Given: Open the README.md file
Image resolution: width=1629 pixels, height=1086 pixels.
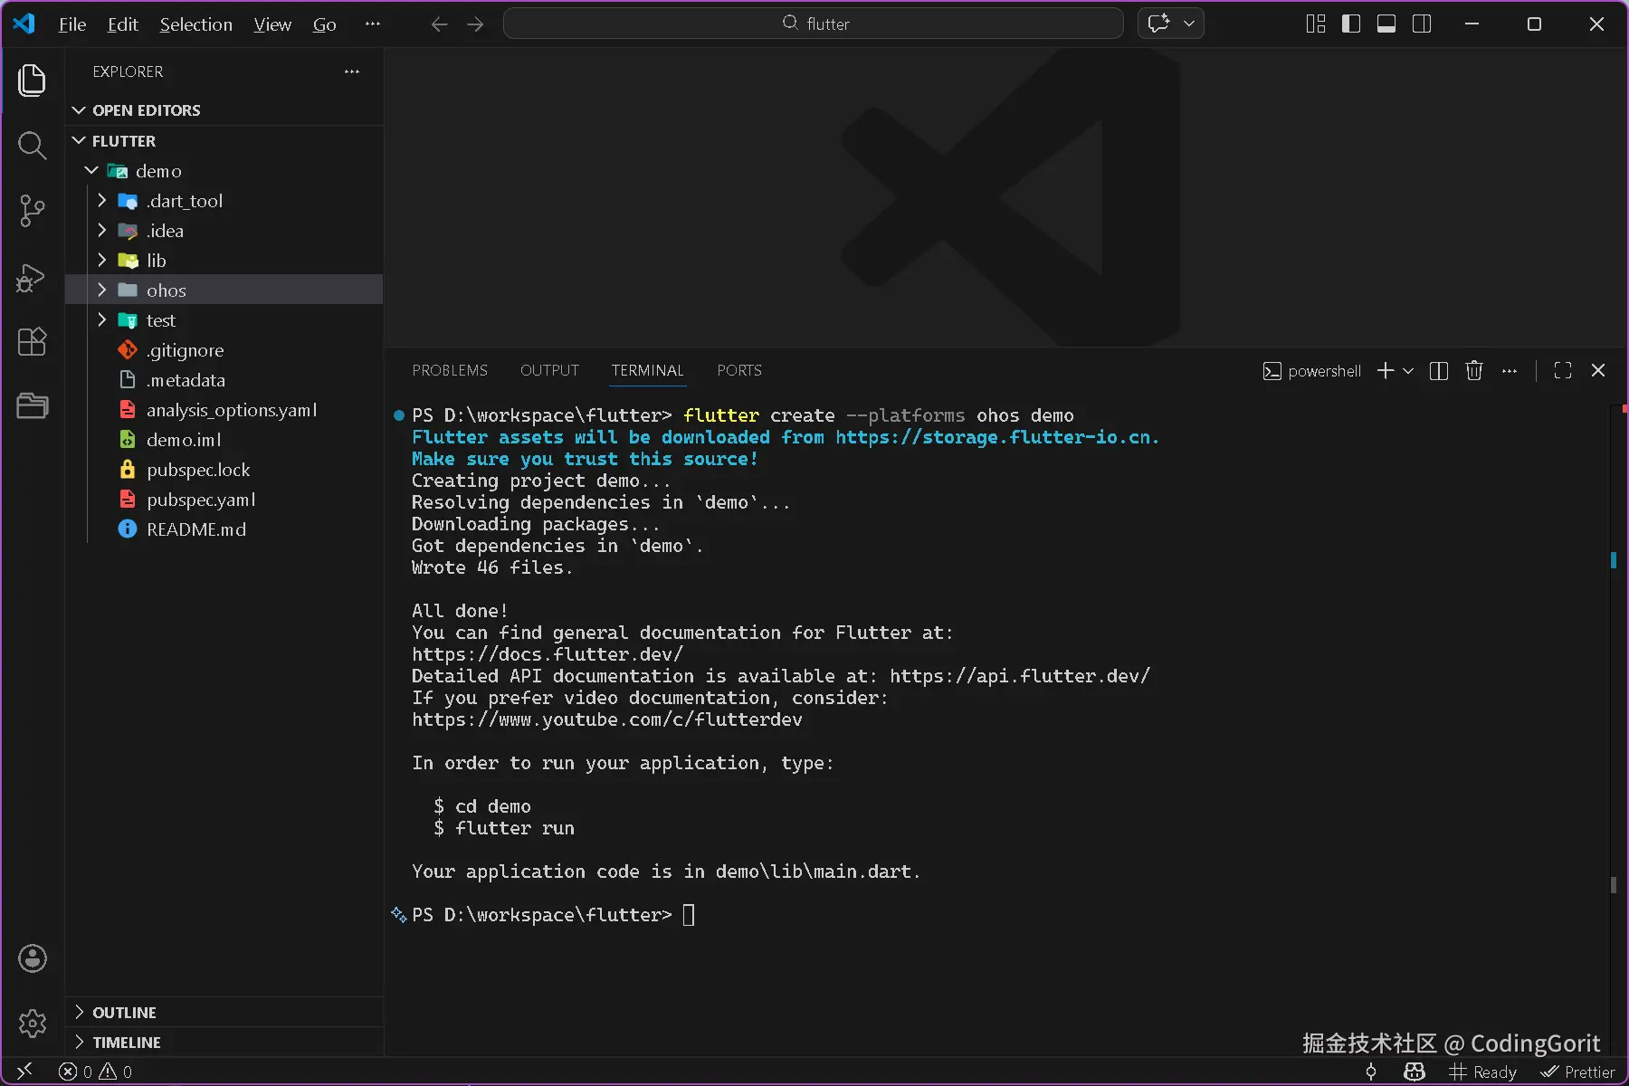Looking at the screenshot, I should click(x=226, y=529).
